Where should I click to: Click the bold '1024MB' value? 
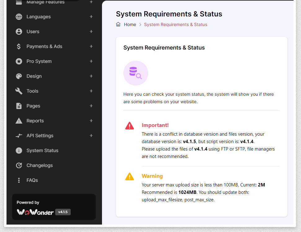187,192
